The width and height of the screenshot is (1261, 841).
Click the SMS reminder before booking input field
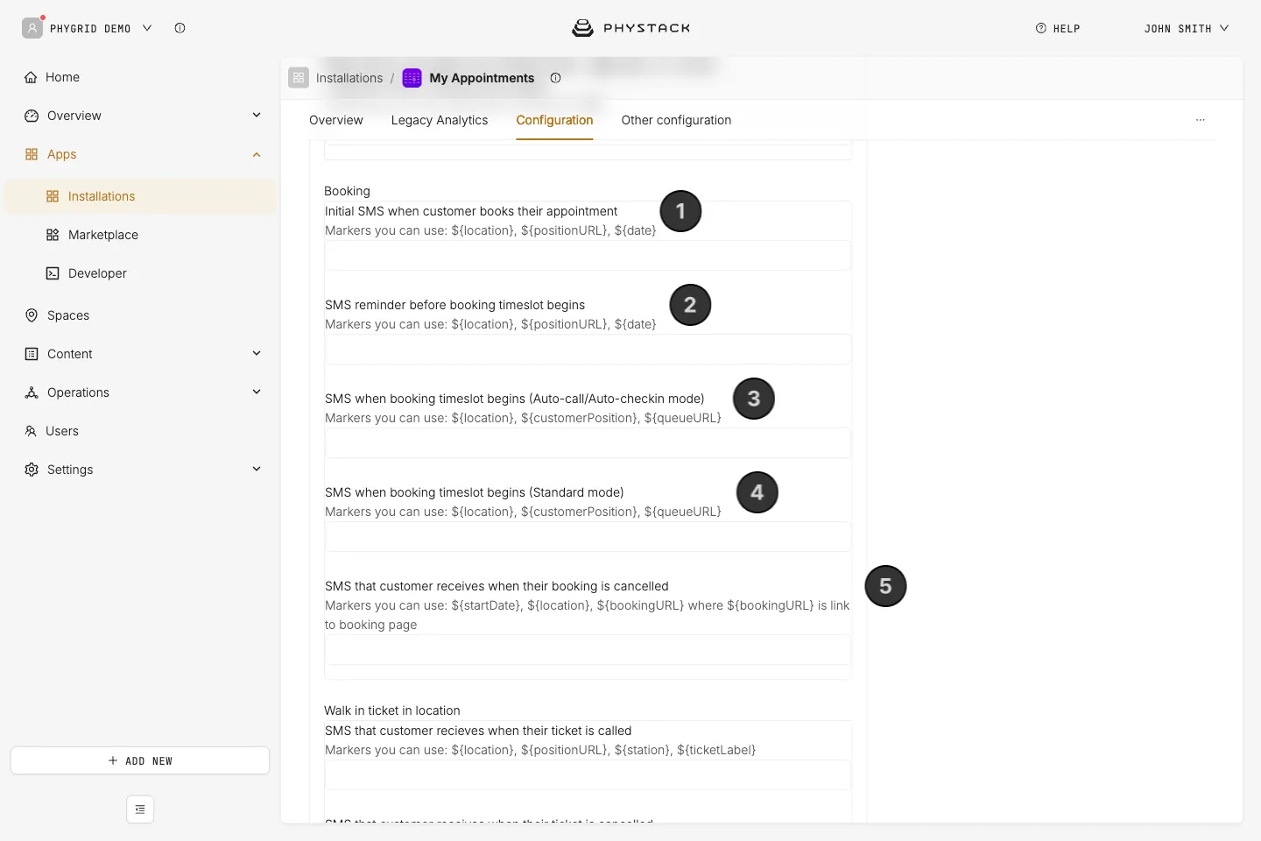click(x=588, y=349)
